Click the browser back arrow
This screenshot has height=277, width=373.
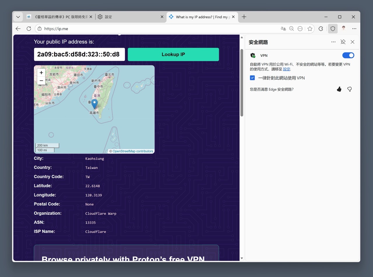pos(18,29)
